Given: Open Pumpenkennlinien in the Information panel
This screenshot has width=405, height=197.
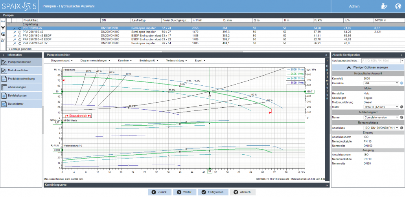Looking at the screenshot, I should click(21, 62).
